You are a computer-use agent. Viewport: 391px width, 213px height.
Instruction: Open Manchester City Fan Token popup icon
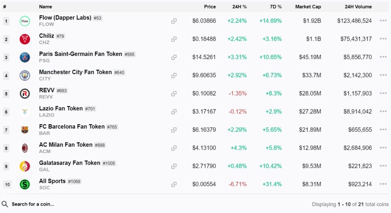tap(174, 76)
